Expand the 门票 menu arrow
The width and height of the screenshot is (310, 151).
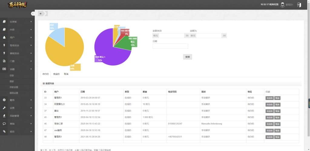coord(31,61)
